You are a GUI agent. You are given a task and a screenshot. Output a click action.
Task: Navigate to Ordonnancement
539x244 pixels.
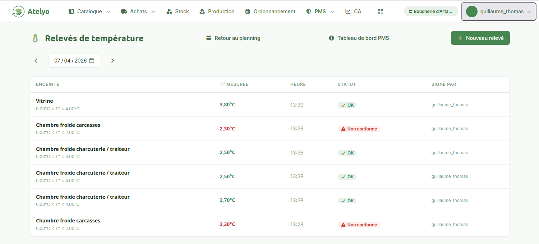(270, 11)
